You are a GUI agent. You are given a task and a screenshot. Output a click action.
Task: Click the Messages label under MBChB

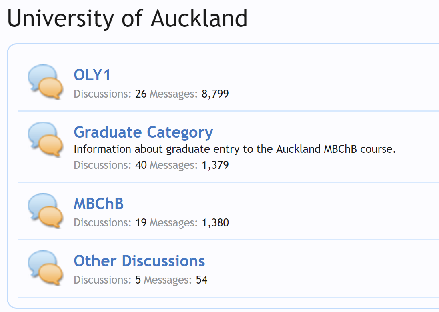174,222
